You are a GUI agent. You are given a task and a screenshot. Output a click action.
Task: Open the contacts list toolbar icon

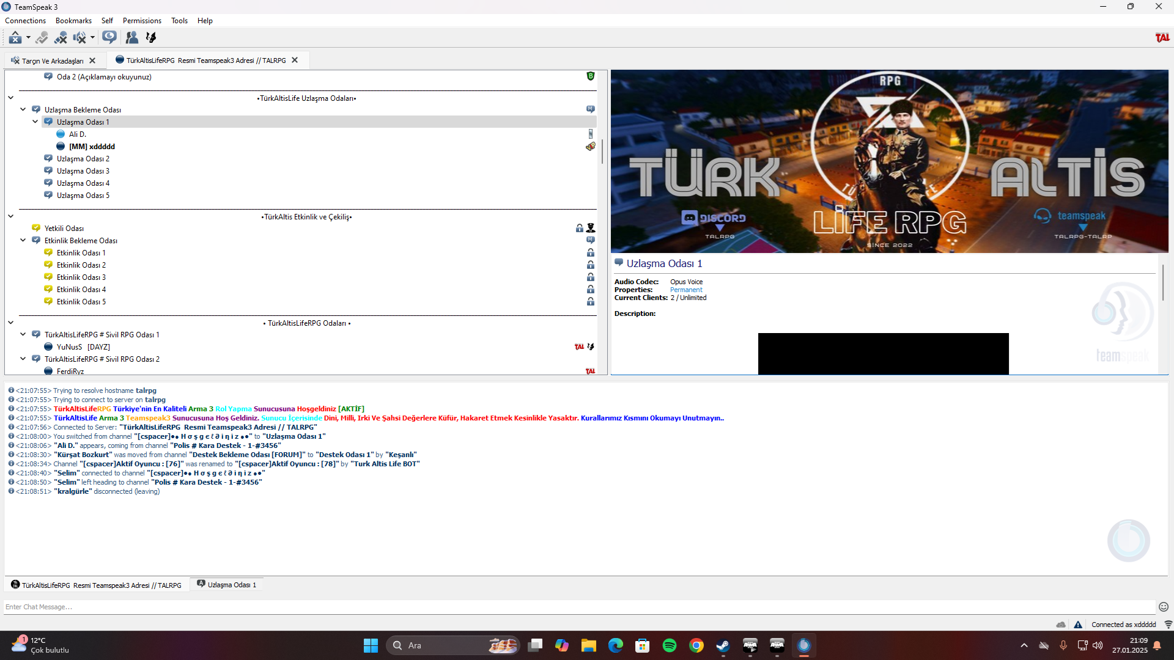point(131,38)
